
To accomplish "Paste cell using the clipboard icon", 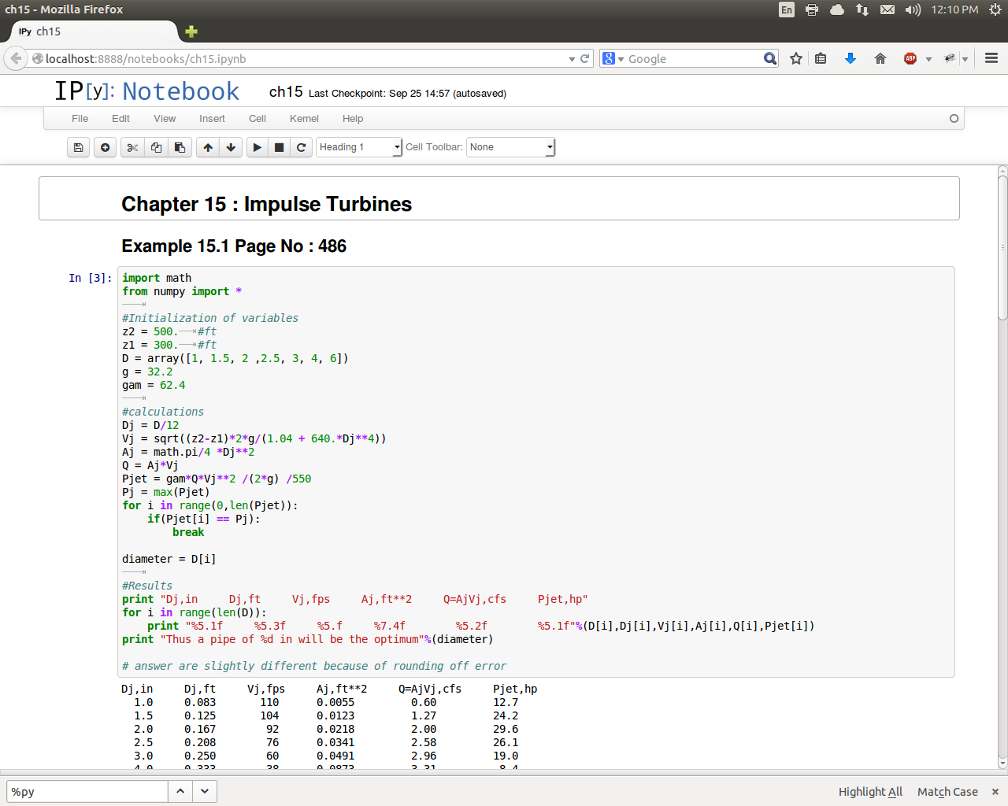I will [x=180, y=147].
